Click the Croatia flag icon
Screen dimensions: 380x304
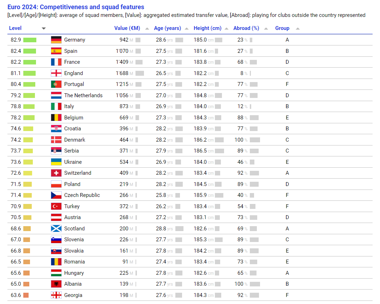click(56, 129)
